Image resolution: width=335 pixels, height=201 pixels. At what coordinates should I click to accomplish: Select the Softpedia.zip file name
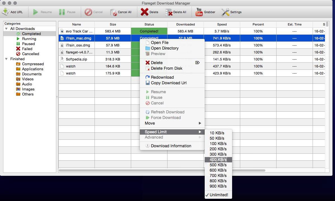(x=77, y=59)
